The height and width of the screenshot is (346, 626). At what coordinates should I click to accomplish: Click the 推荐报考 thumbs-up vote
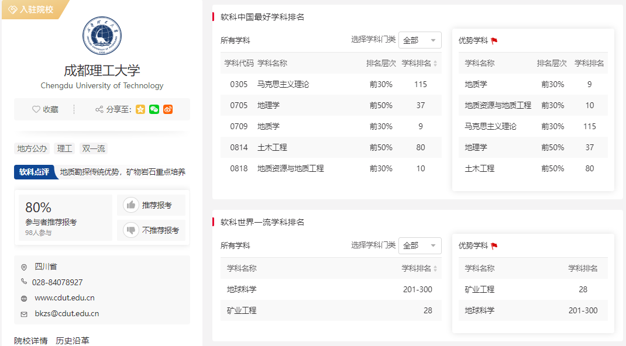151,205
